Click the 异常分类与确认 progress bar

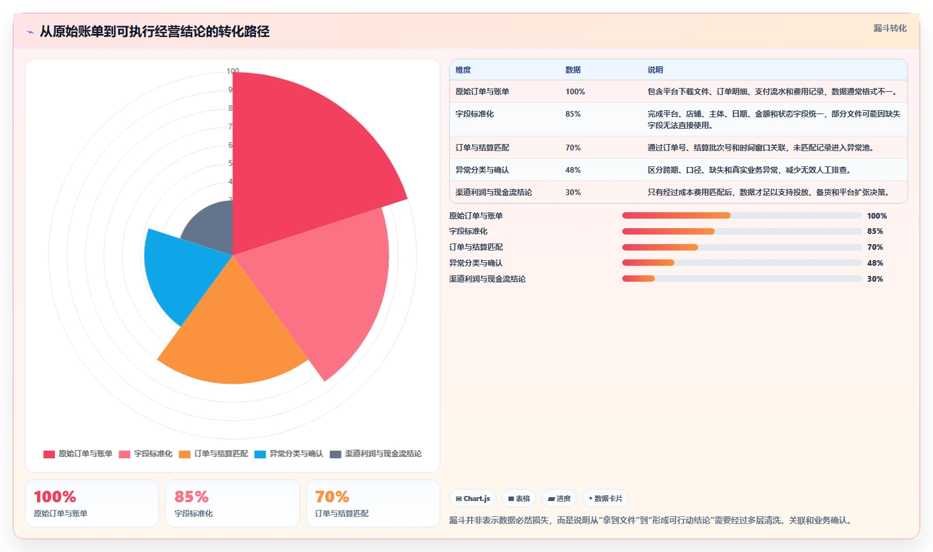pos(742,263)
